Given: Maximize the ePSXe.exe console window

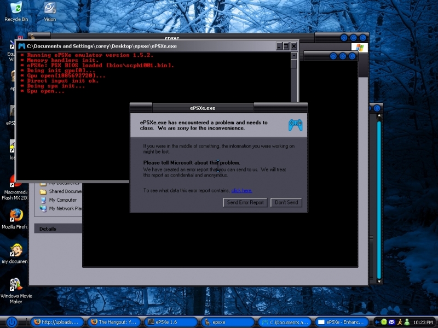Looking at the screenshot, I should pos(286,46).
